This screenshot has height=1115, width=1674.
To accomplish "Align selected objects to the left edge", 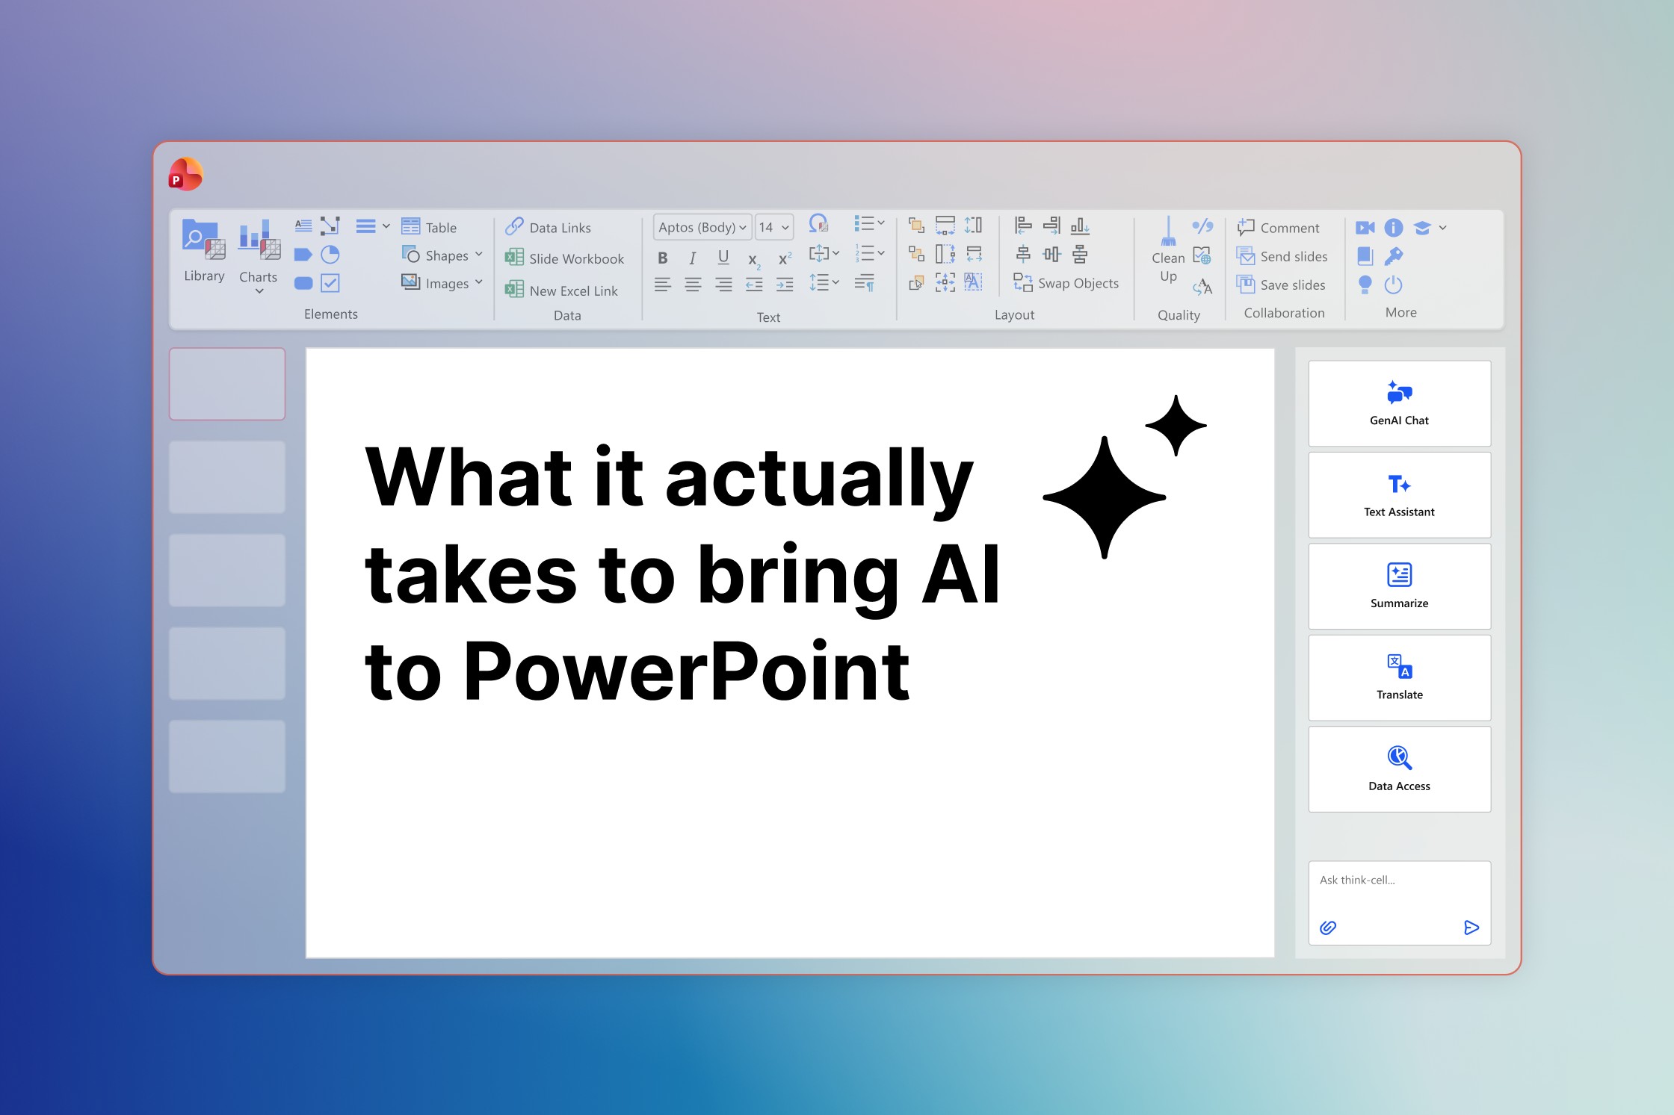I will pyautogui.click(x=1023, y=225).
